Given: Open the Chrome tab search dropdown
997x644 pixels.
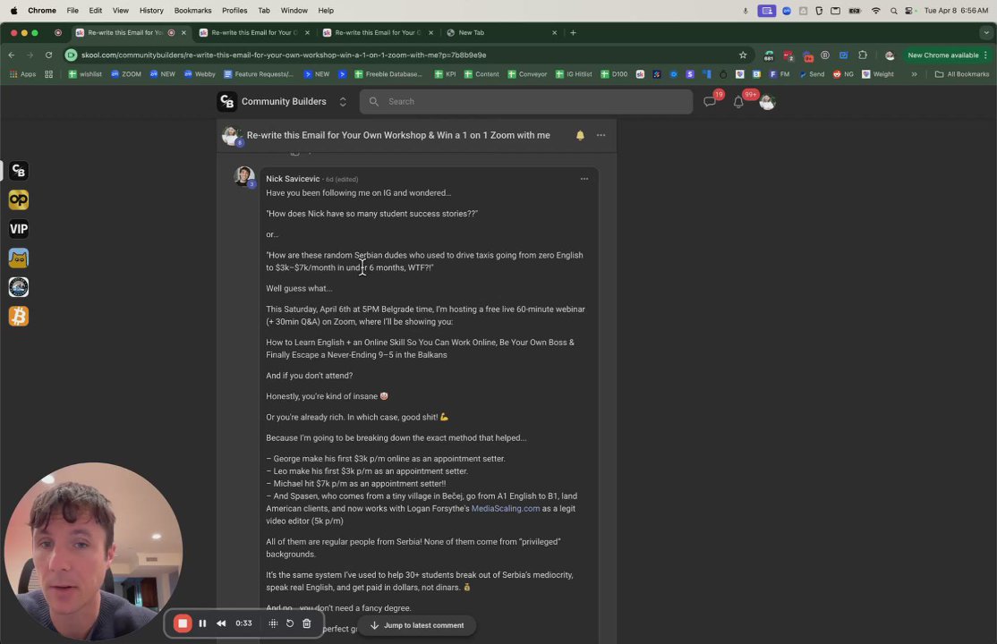Looking at the screenshot, I should click(986, 32).
